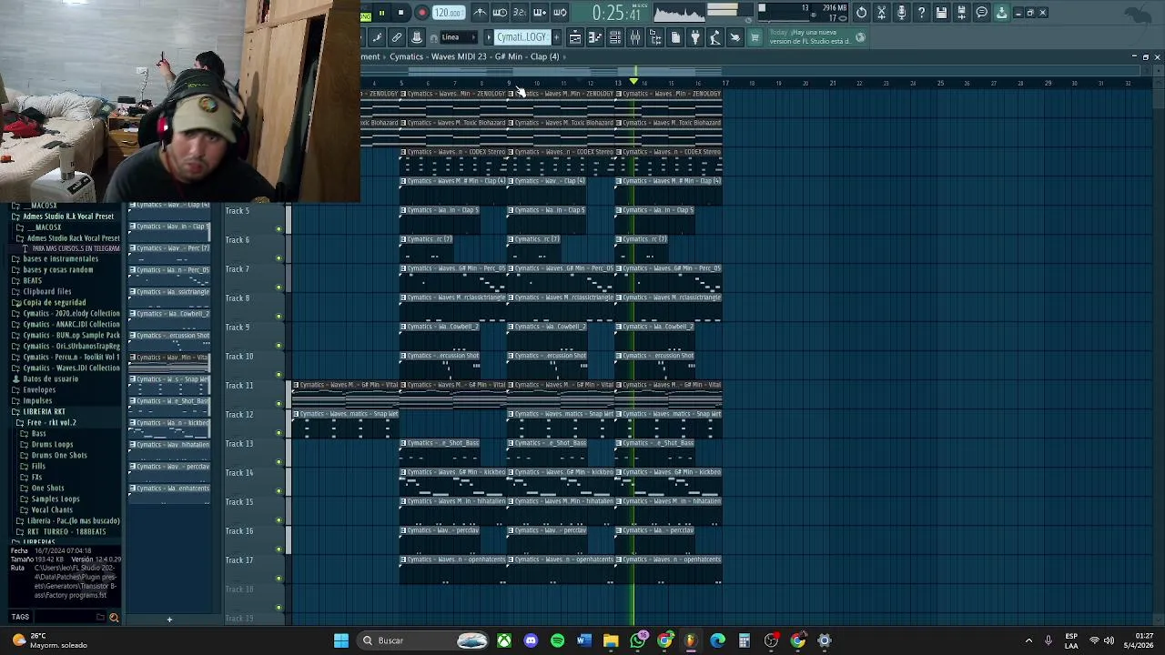This screenshot has width=1165, height=655.
Task: Open the help question mark icon
Action: pos(921,13)
